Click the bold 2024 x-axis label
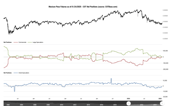171x106 pixels. [128, 99]
